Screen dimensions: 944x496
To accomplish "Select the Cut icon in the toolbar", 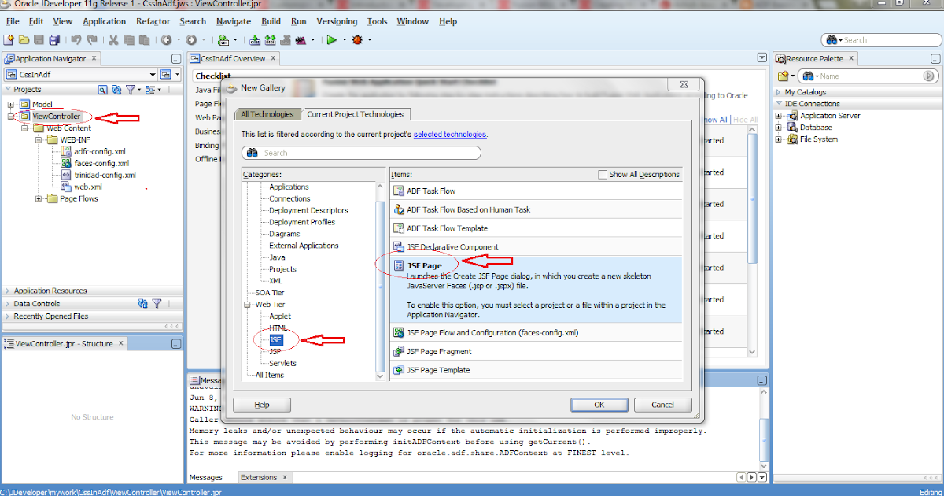I will click(112, 39).
